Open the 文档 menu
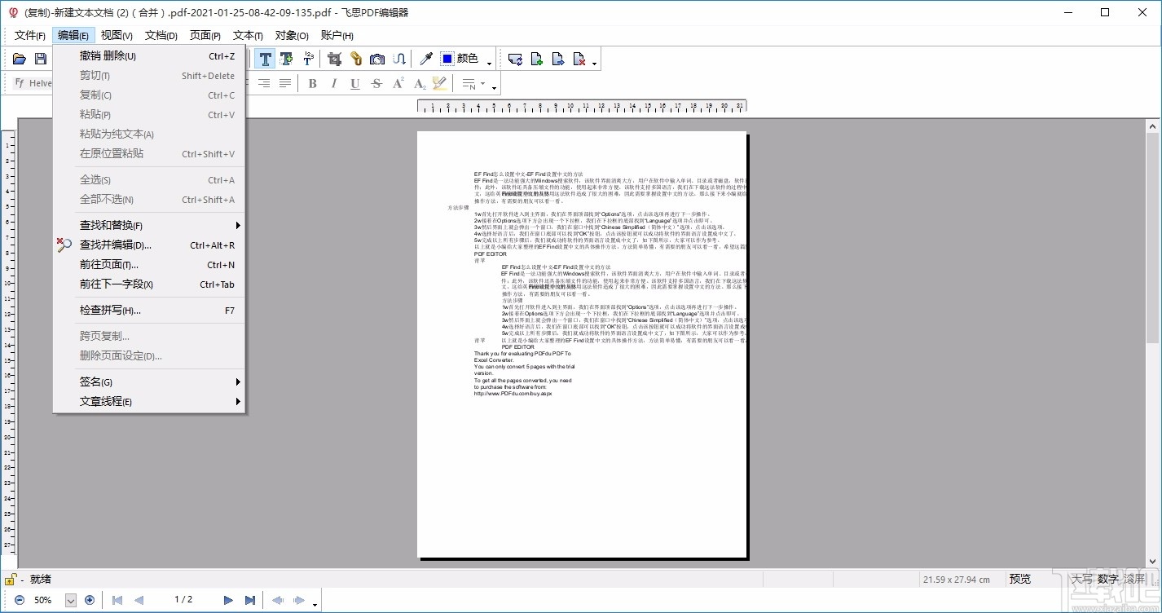 pyautogui.click(x=161, y=35)
